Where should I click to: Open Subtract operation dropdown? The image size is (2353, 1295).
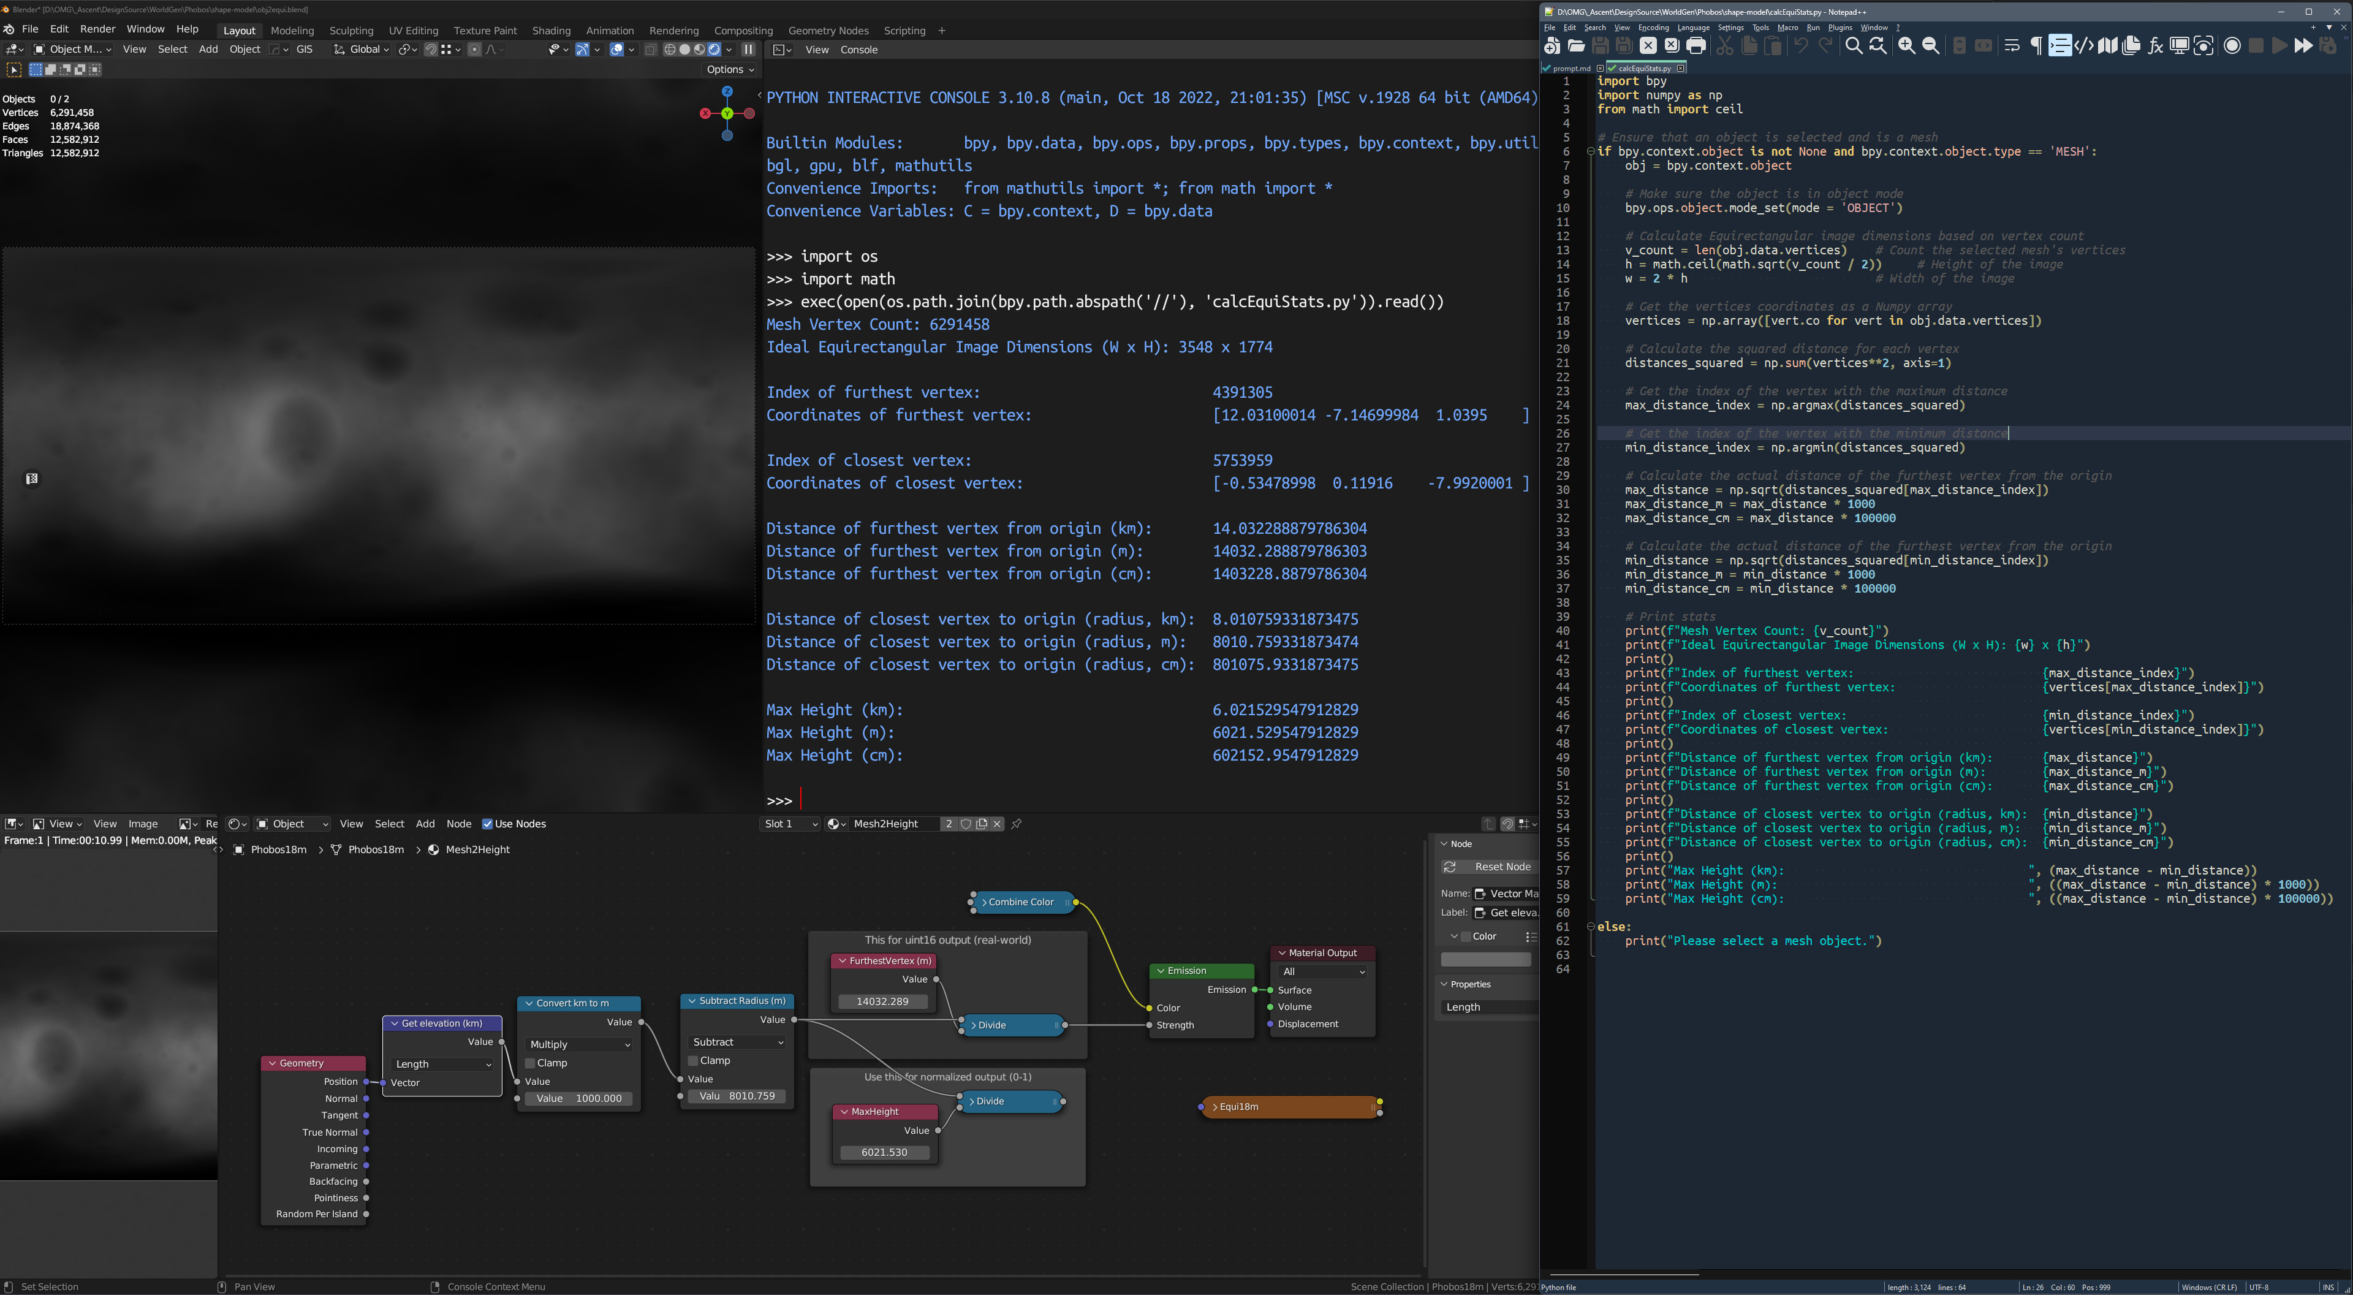coord(737,1042)
